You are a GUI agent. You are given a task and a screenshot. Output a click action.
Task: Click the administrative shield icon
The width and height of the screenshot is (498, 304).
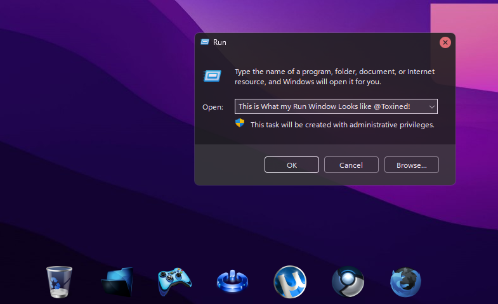click(x=240, y=123)
